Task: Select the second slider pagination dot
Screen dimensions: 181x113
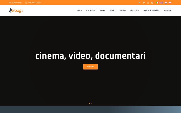Action: pos(92,103)
